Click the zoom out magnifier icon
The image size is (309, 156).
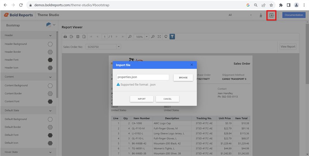130,37
